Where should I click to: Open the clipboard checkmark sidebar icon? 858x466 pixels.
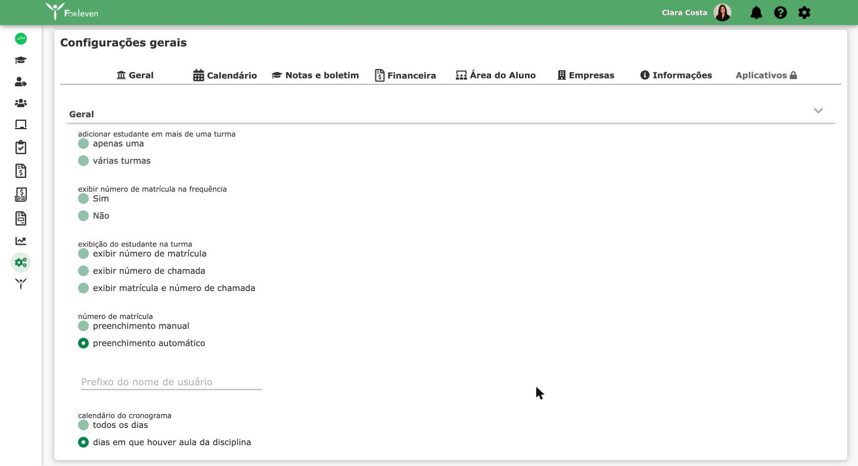pyautogui.click(x=21, y=147)
